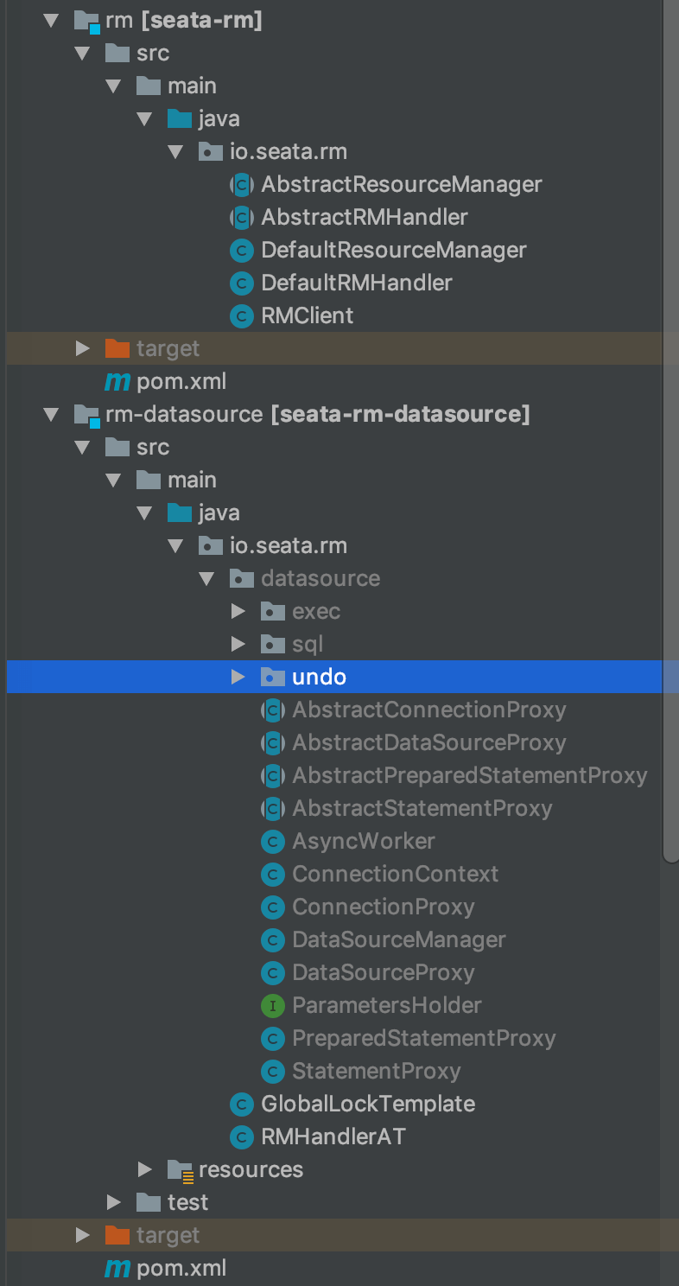The image size is (679, 1286).
Task: Click the rm-datasource module folder icon
Action: click(x=86, y=415)
